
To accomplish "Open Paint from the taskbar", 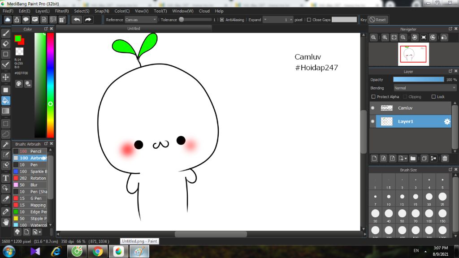I will point(139,252).
